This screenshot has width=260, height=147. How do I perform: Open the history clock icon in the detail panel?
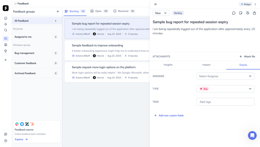248,13
